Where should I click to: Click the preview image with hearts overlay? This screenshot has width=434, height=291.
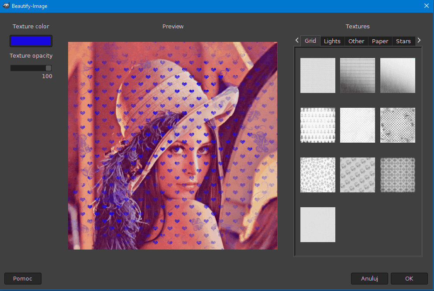[x=173, y=146]
